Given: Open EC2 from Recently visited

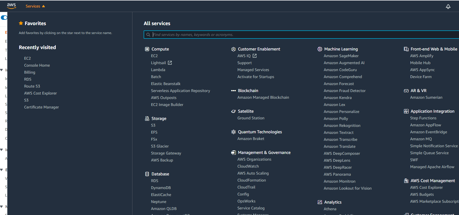Looking at the screenshot, I should (27, 58).
